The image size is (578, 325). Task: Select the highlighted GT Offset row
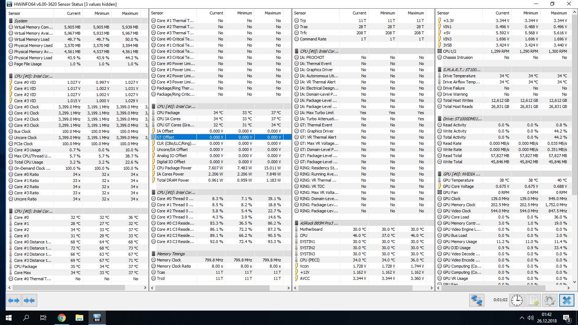click(x=220, y=137)
